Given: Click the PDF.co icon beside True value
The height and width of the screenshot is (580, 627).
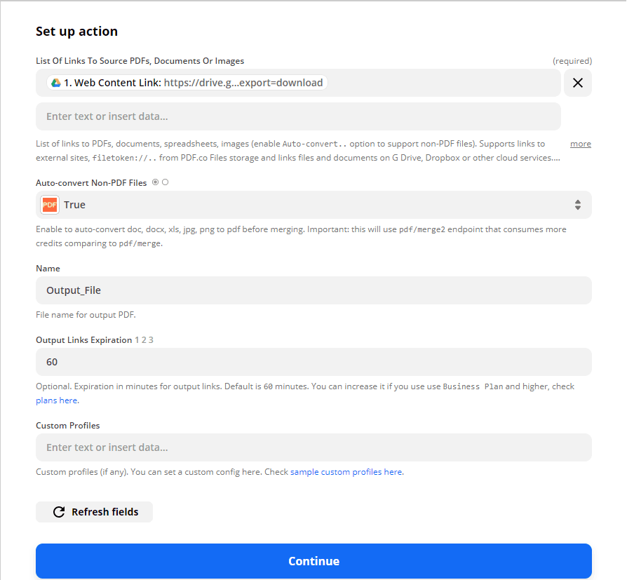Looking at the screenshot, I should 48,204.
